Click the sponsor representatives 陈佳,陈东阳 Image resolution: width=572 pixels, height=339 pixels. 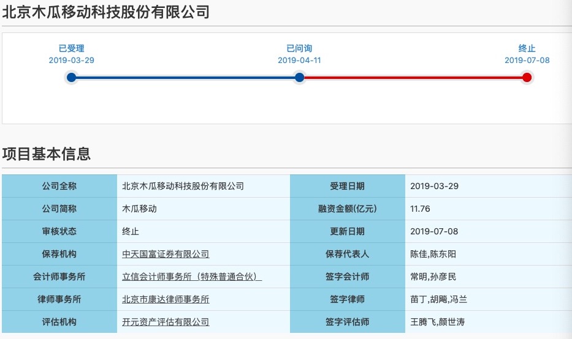pos(433,254)
